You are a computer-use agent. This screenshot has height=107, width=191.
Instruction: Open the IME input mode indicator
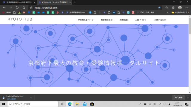[169, 104]
